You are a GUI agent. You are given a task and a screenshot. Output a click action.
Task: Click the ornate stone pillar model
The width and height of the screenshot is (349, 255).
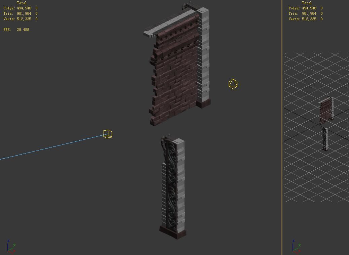click(173, 187)
